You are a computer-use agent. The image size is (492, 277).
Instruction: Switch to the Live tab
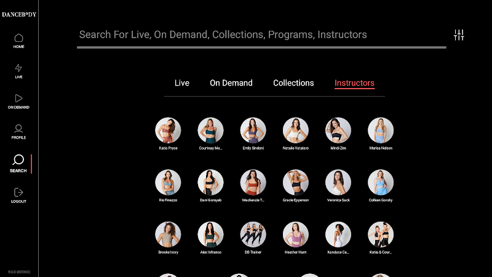point(182,83)
